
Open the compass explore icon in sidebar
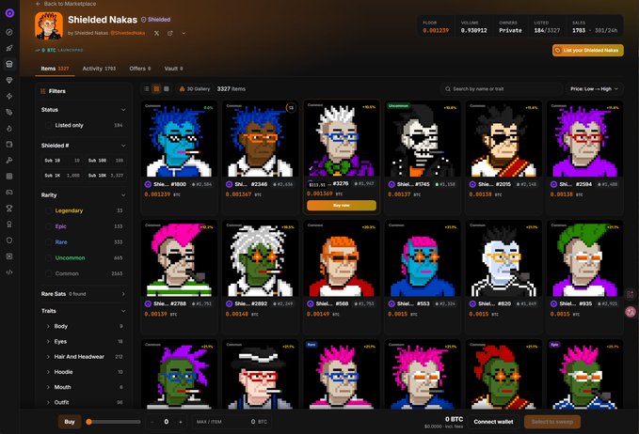(x=9, y=32)
